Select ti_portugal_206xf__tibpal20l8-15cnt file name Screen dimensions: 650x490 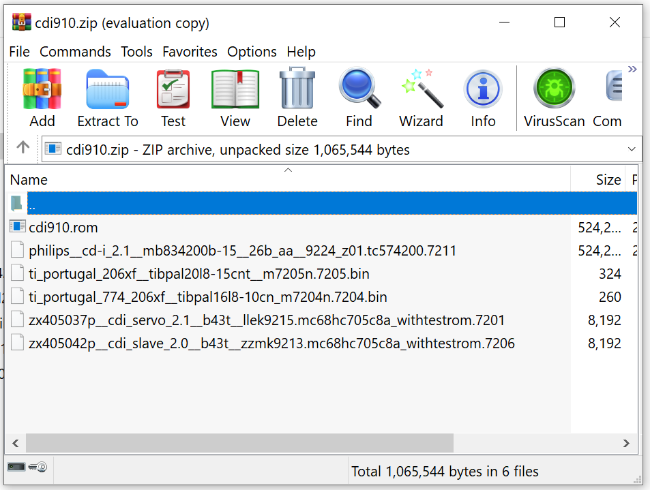(199, 274)
